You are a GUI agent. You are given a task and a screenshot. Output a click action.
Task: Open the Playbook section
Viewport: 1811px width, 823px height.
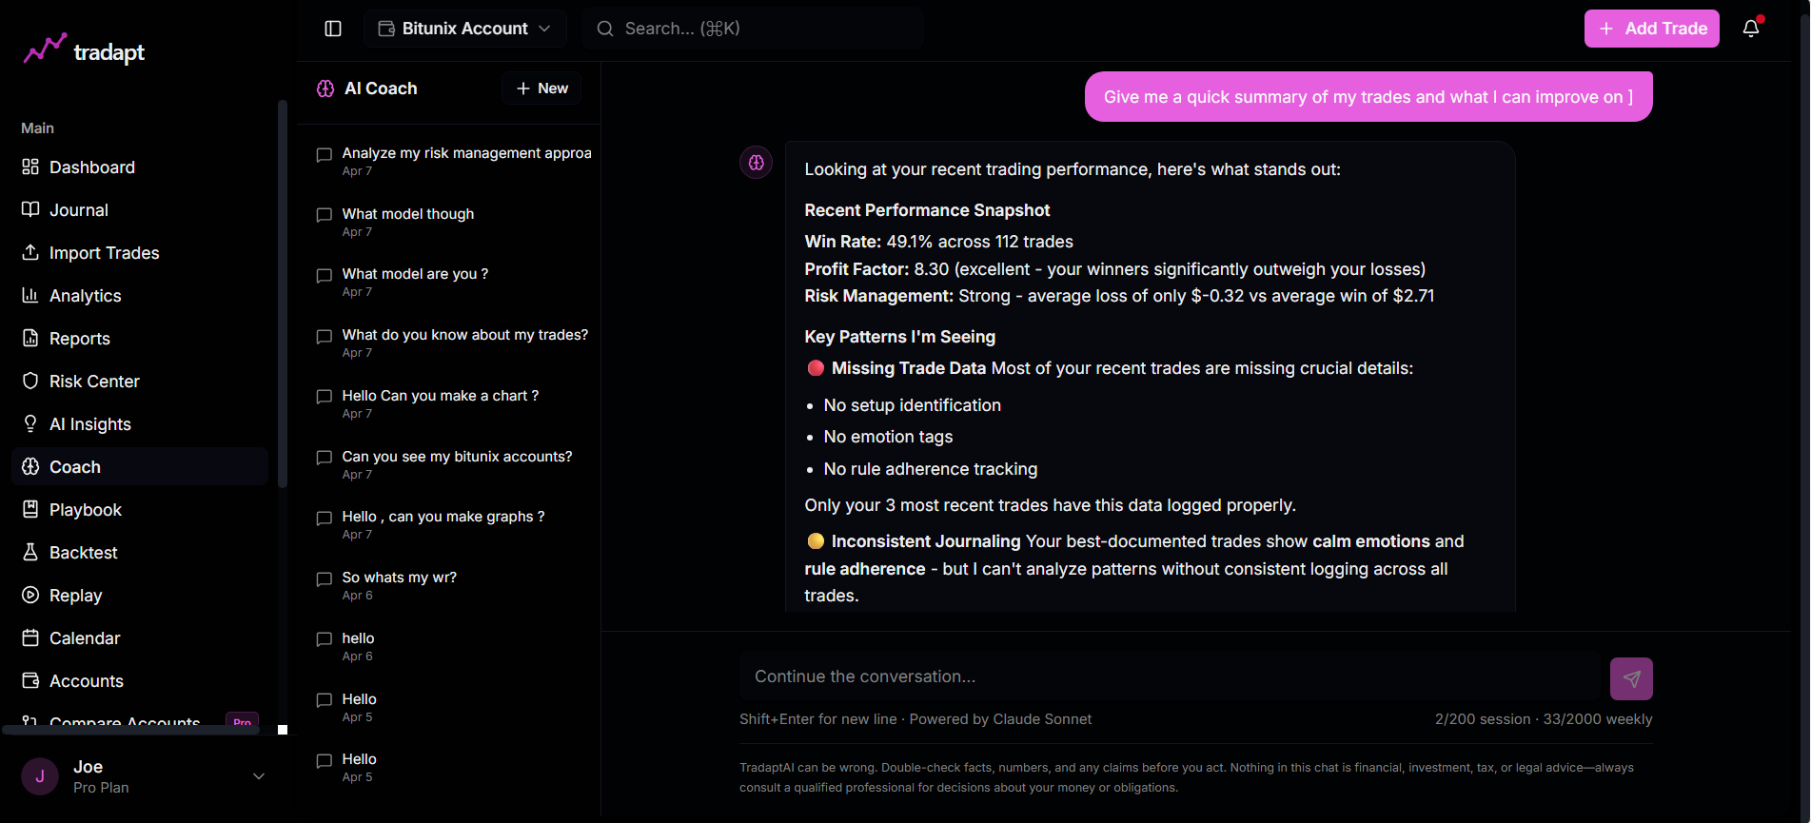pos(85,510)
